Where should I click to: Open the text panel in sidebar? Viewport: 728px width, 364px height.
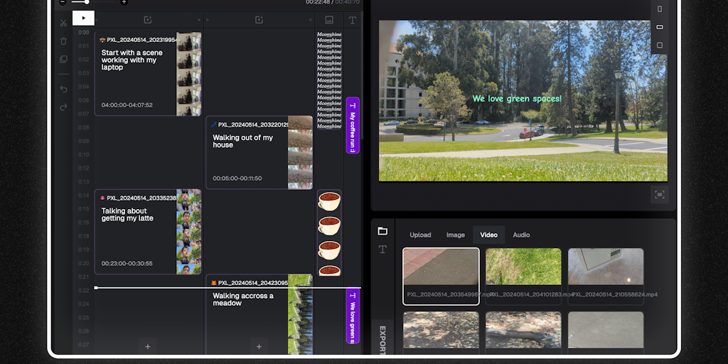[382, 249]
